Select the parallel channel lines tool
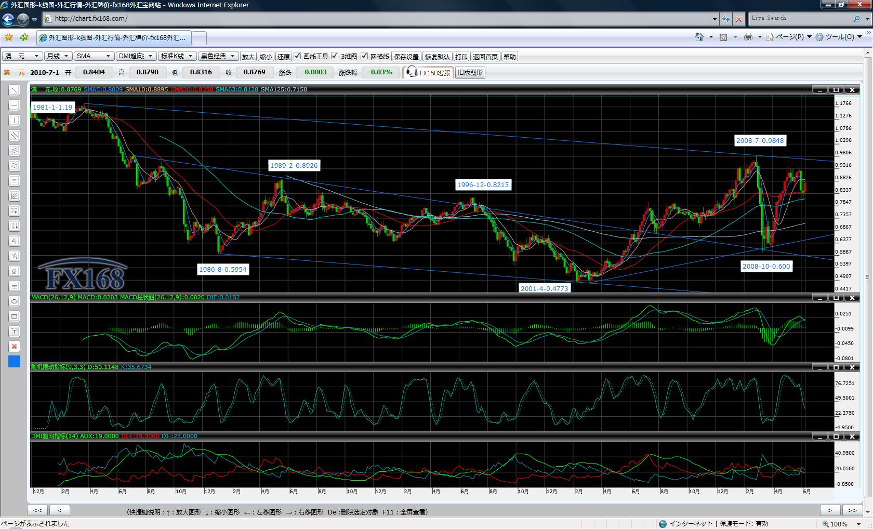 (15, 136)
